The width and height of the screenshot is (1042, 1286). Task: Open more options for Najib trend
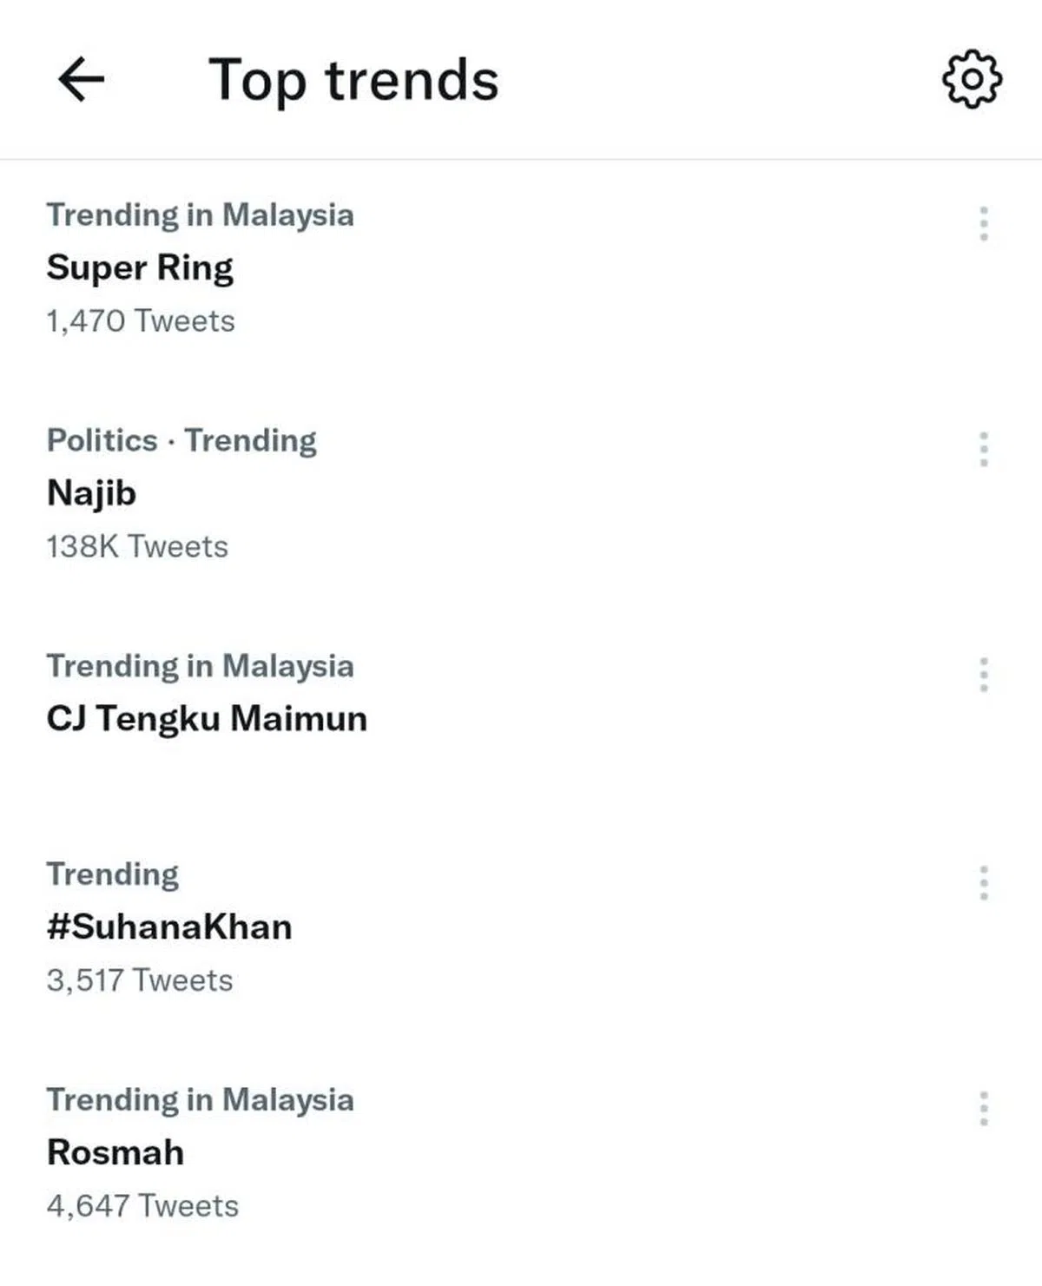tap(983, 449)
